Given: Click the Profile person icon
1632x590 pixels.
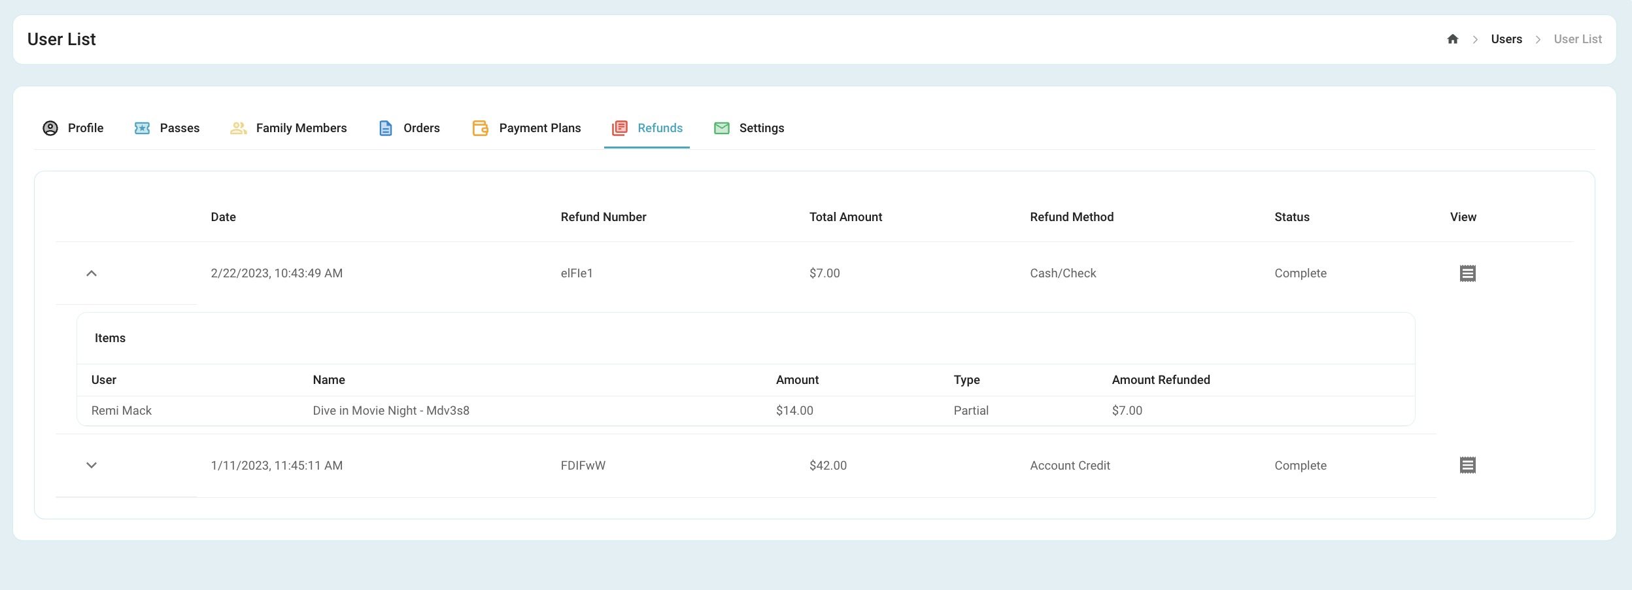Looking at the screenshot, I should point(50,128).
